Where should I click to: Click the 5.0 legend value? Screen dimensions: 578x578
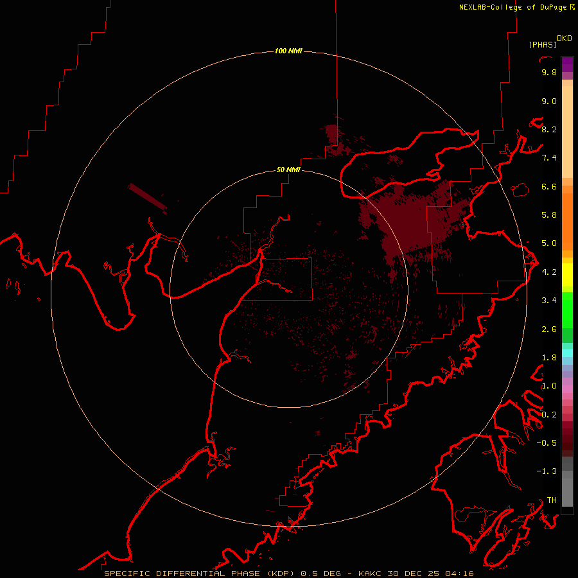coord(549,243)
